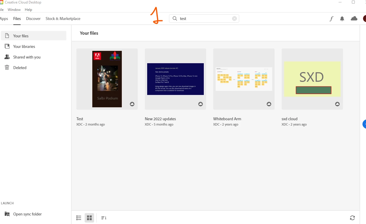Switch to grid view

(89, 218)
